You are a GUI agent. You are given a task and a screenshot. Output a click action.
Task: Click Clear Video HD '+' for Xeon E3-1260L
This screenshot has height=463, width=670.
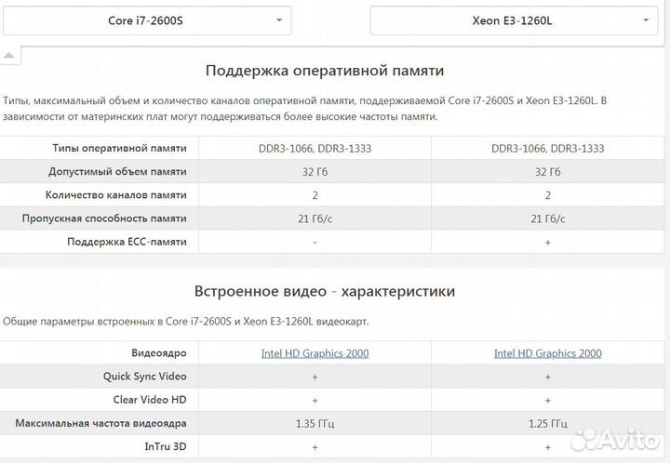[x=548, y=401]
